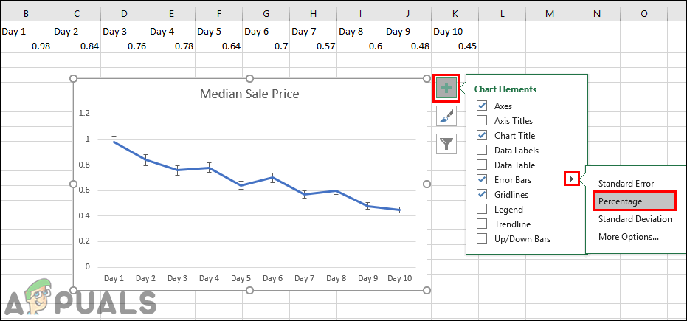Check the Data Table option
Viewport: 687px width, 321px height.
pyautogui.click(x=482, y=165)
